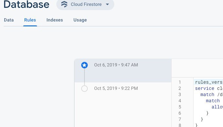Select the Oct 5, 2019 9:22 PM rules version
The width and height of the screenshot is (223, 127).
pyautogui.click(x=123, y=89)
